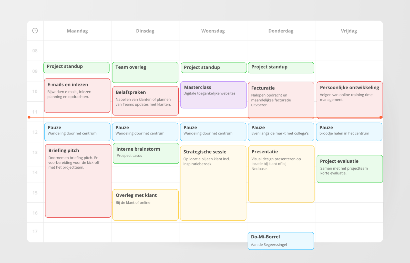Click the Presentatie event on Donderdag
The height and width of the screenshot is (263, 410).
click(x=281, y=174)
